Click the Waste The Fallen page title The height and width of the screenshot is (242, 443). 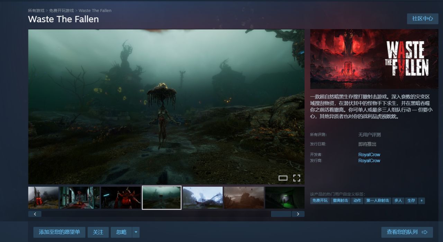point(63,19)
